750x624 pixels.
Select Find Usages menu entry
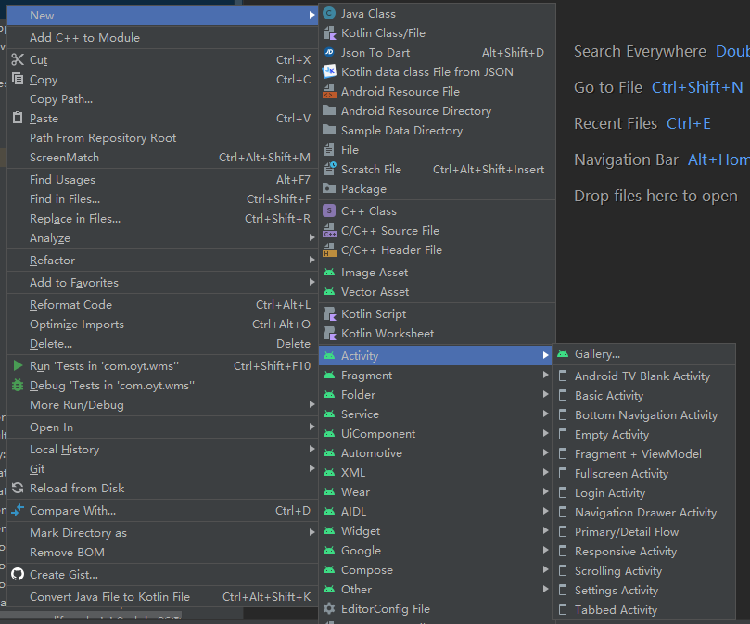(x=162, y=180)
